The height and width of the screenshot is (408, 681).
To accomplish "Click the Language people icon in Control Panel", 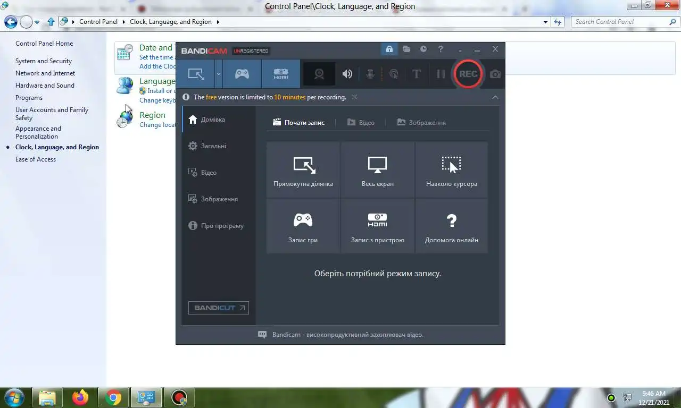I will (125, 86).
